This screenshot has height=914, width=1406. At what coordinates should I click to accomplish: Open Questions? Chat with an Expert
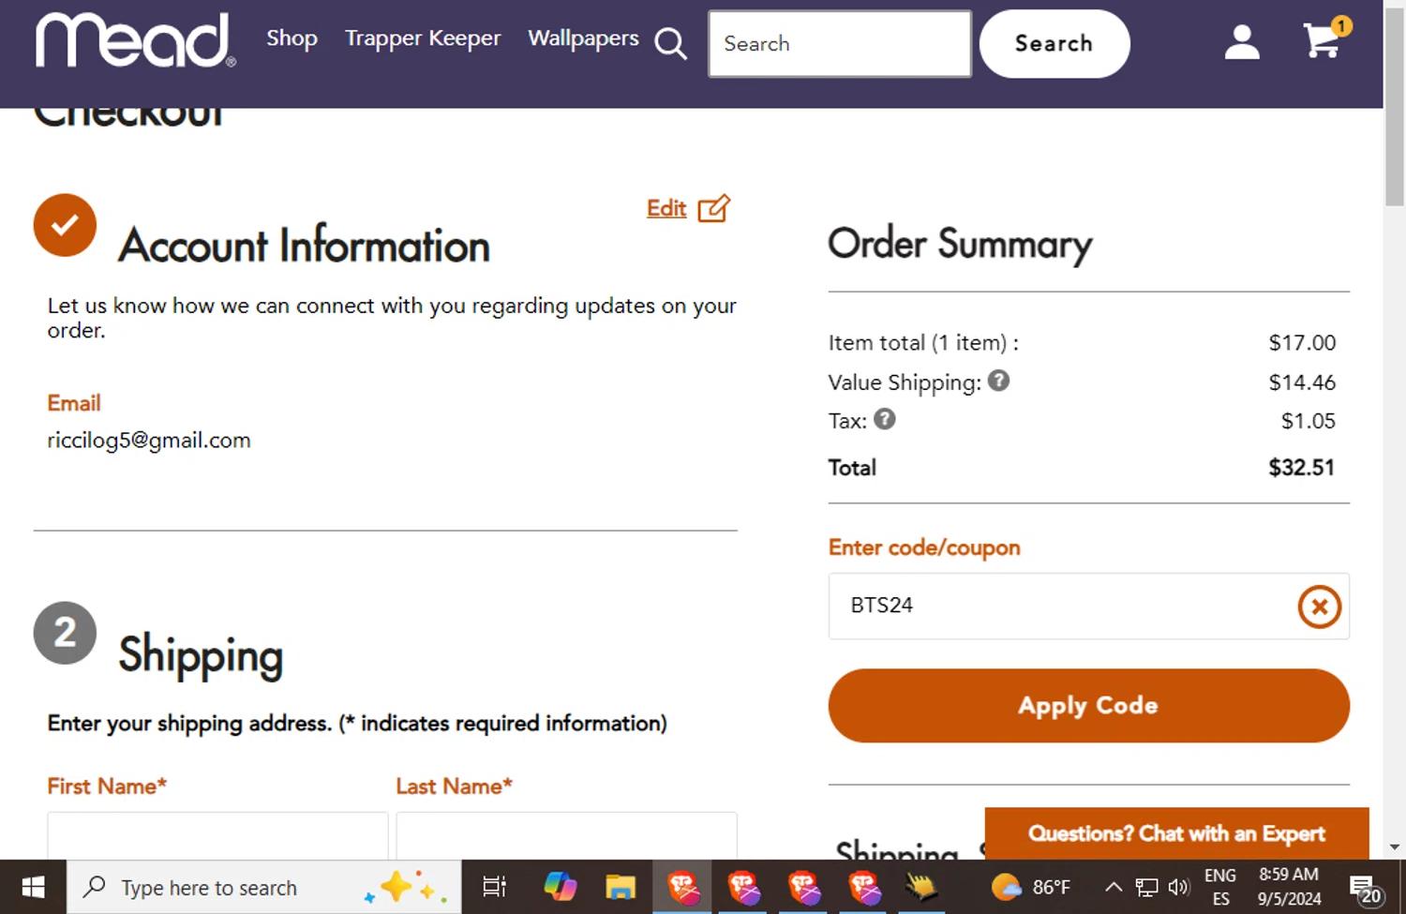pos(1175,832)
